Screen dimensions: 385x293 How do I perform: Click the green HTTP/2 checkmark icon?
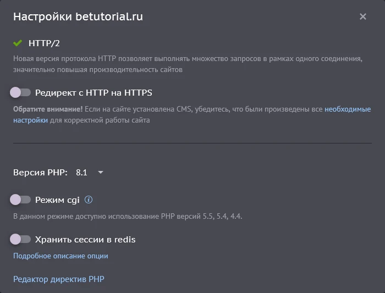tap(18, 43)
